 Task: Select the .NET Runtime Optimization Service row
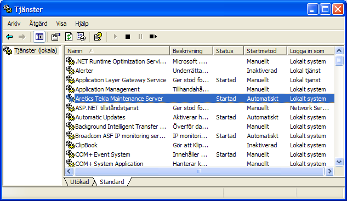pos(121,61)
